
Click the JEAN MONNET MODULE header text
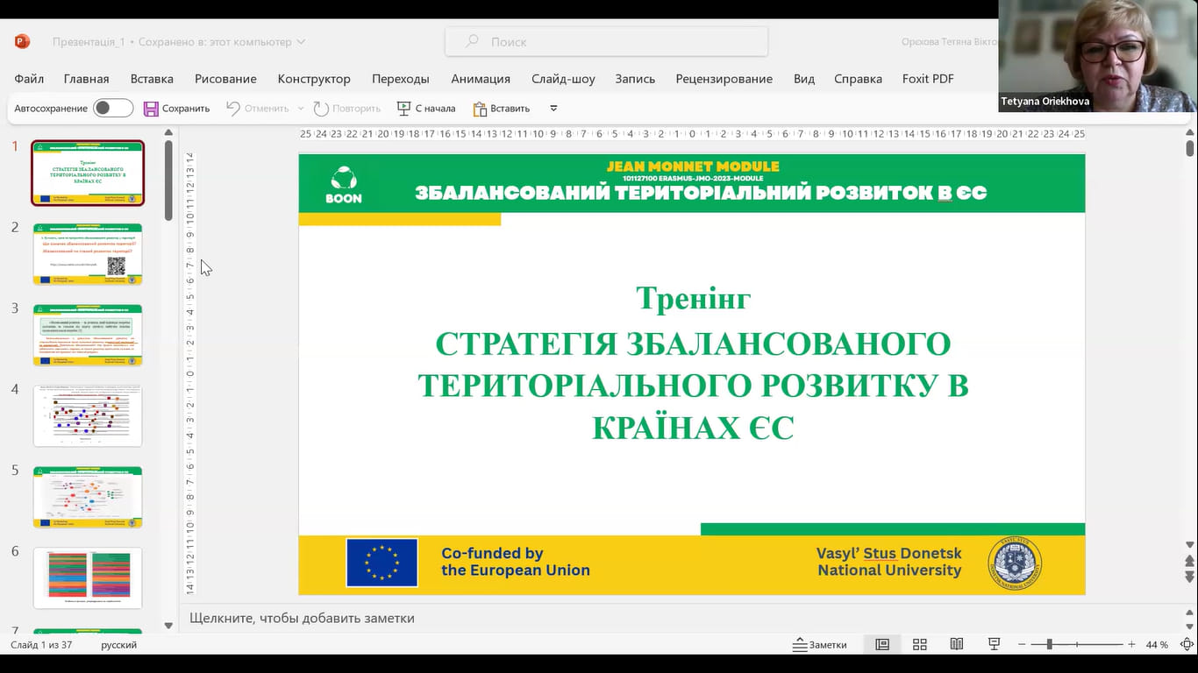click(693, 166)
